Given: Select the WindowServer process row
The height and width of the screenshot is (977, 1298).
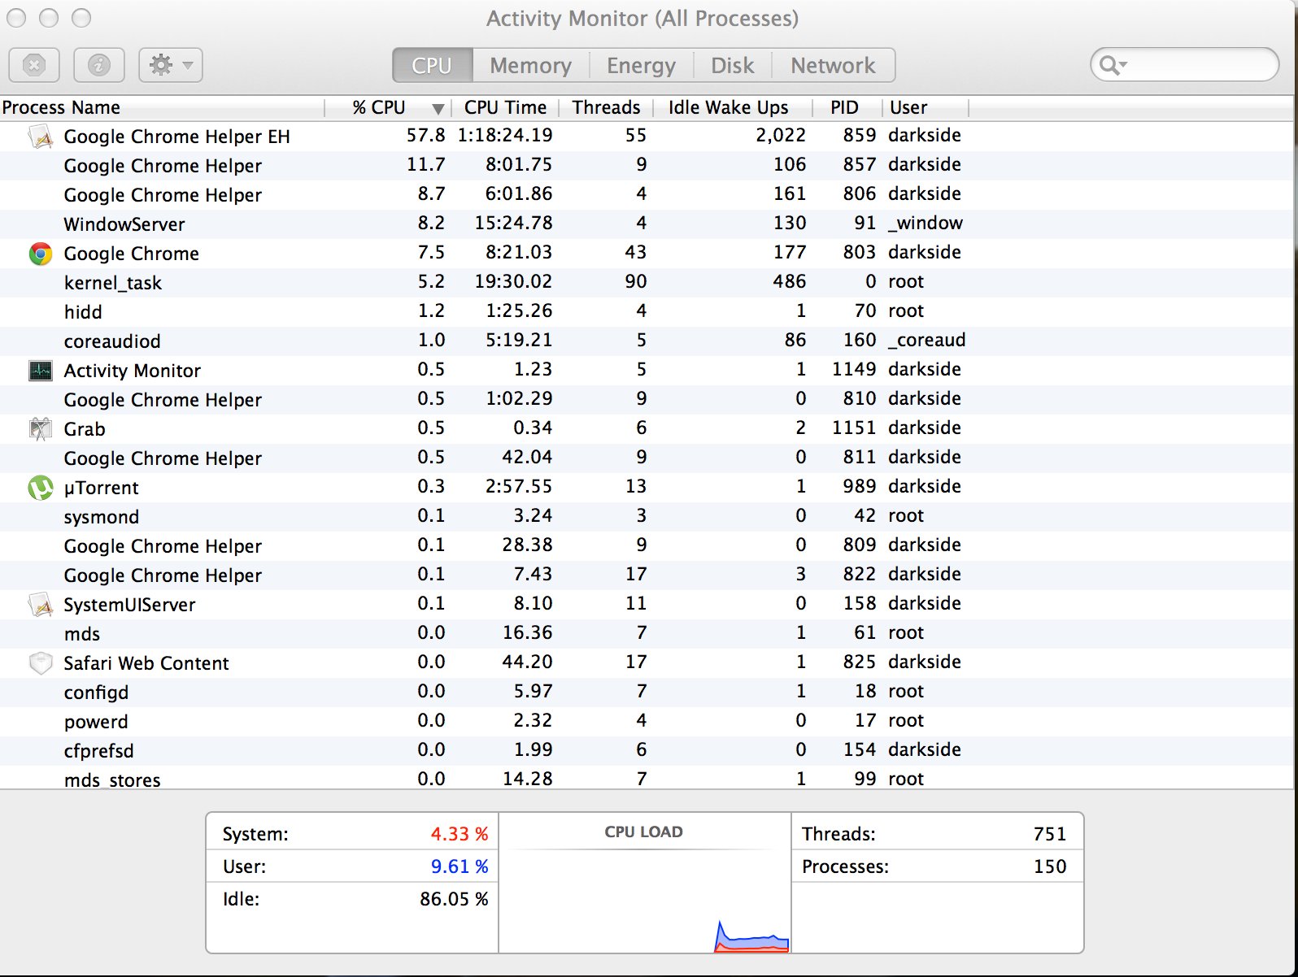Looking at the screenshot, I should pyautogui.click(x=647, y=224).
